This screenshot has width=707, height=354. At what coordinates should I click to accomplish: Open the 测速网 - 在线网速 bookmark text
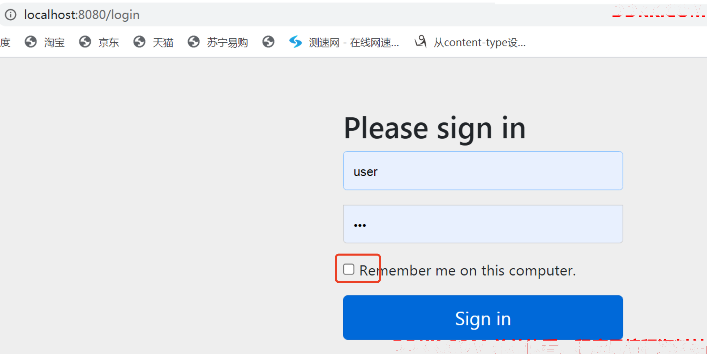pos(353,43)
